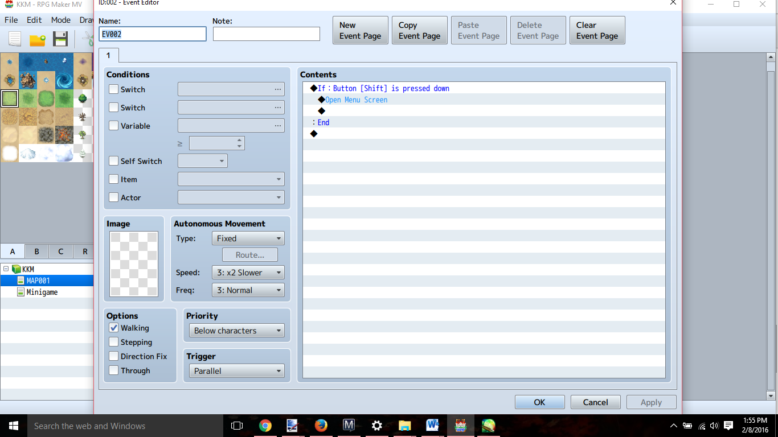Check the Stepping option
The width and height of the screenshot is (778, 437).
tap(114, 342)
